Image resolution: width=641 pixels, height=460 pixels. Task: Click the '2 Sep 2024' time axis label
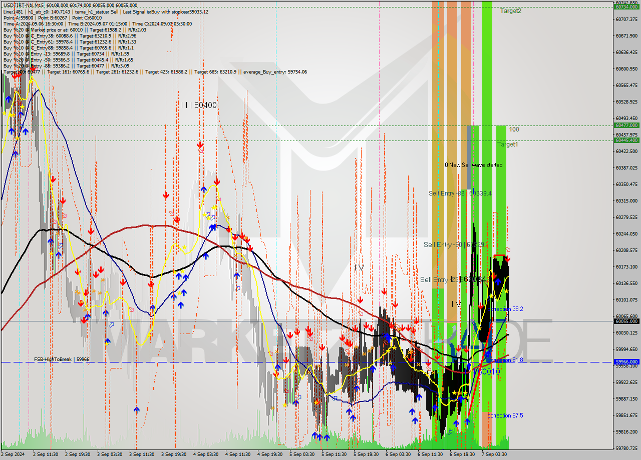click(13, 454)
